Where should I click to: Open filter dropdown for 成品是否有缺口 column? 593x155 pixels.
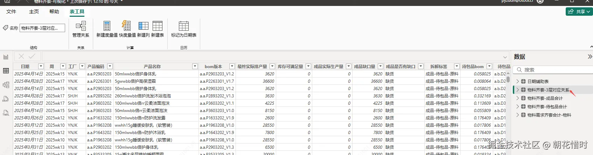point(421,66)
